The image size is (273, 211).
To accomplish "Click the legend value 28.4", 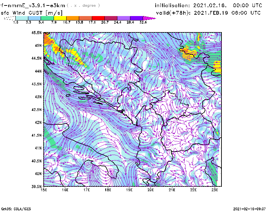I will [130, 22].
